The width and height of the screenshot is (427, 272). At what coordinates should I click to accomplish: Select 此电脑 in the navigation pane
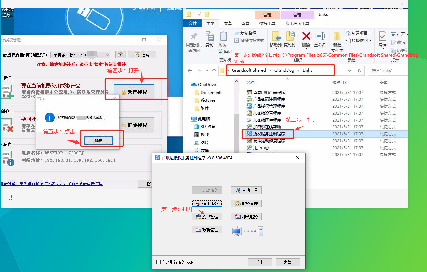[201, 119]
